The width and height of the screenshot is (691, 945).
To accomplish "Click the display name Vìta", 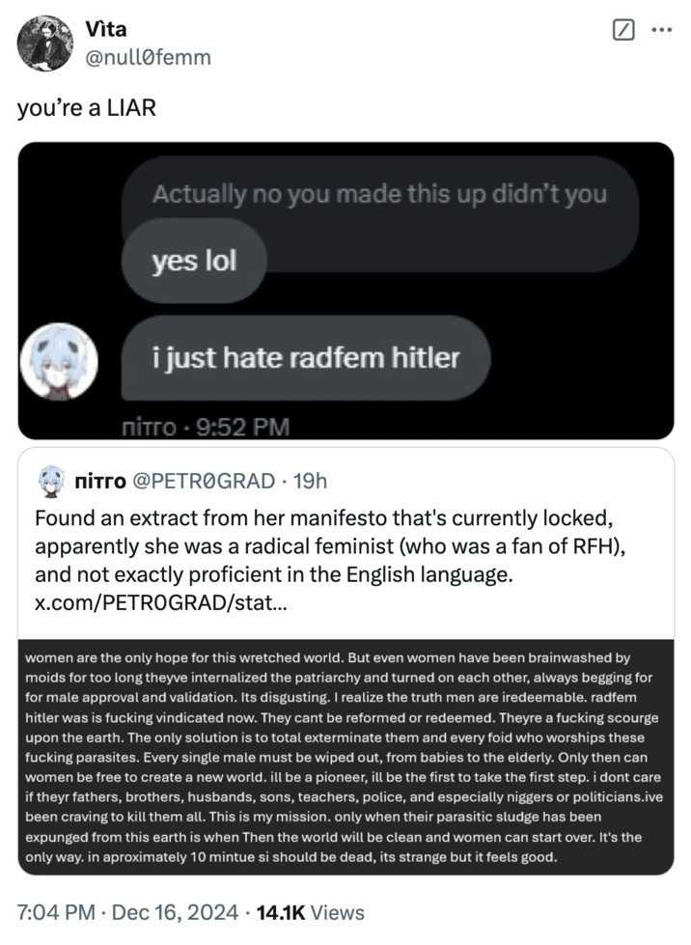I will click(105, 29).
